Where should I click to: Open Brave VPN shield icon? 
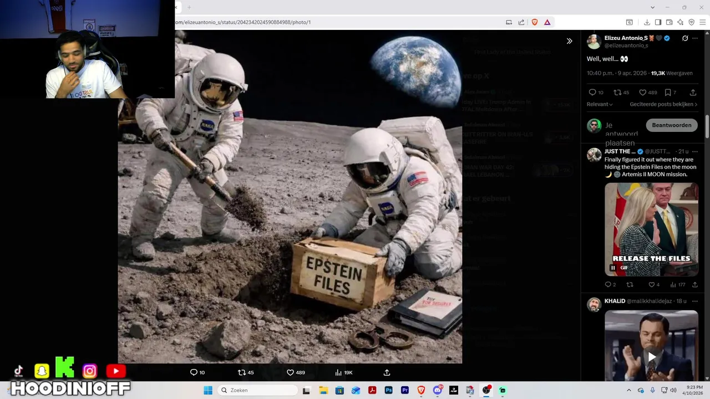click(x=692, y=22)
